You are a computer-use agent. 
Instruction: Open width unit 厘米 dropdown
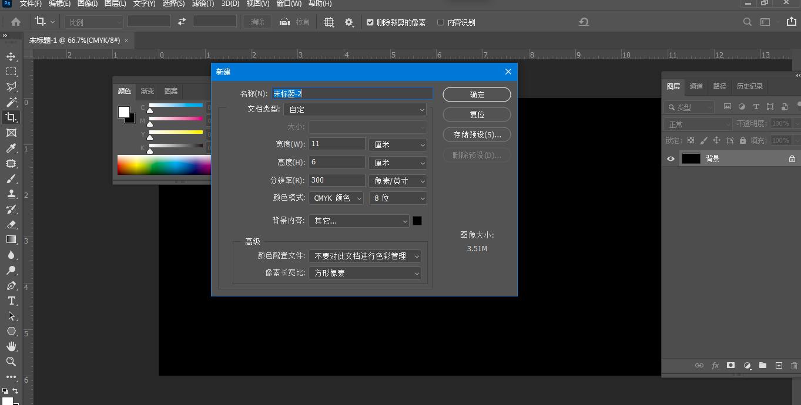[397, 144]
